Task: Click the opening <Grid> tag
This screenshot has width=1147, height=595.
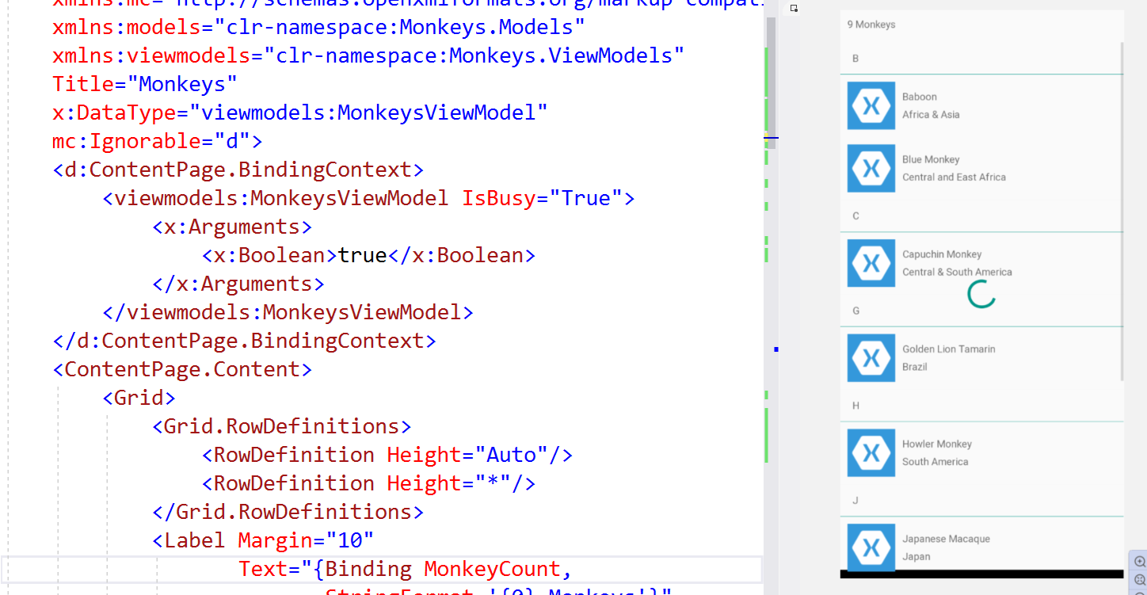Action: pos(139,398)
